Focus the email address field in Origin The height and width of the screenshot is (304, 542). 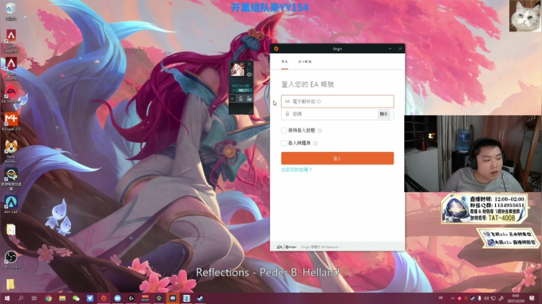point(337,102)
